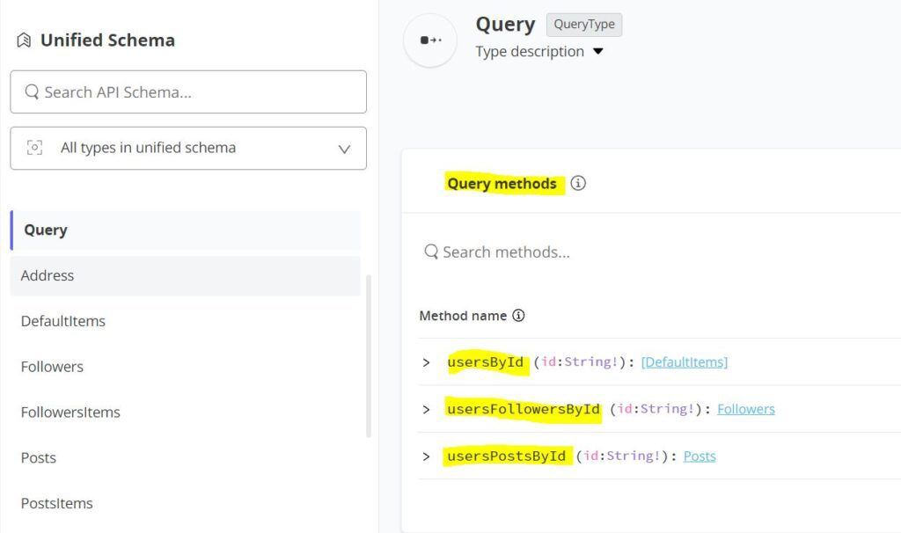Expand the usersById method row
The height and width of the screenshot is (533, 901).
point(426,361)
